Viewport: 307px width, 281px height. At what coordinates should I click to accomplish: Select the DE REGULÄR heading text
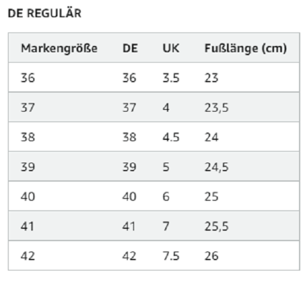[x=45, y=13]
